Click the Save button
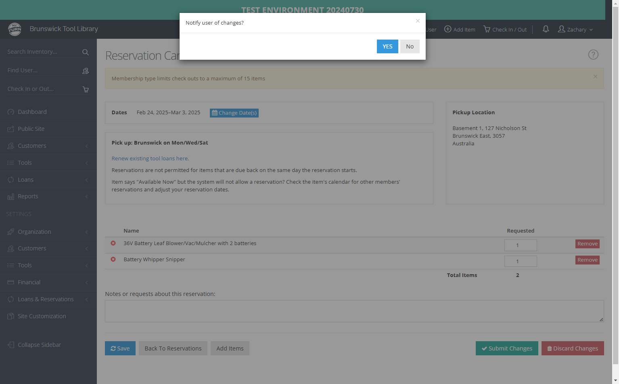The image size is (619, 384). click(x=120, y=348)
